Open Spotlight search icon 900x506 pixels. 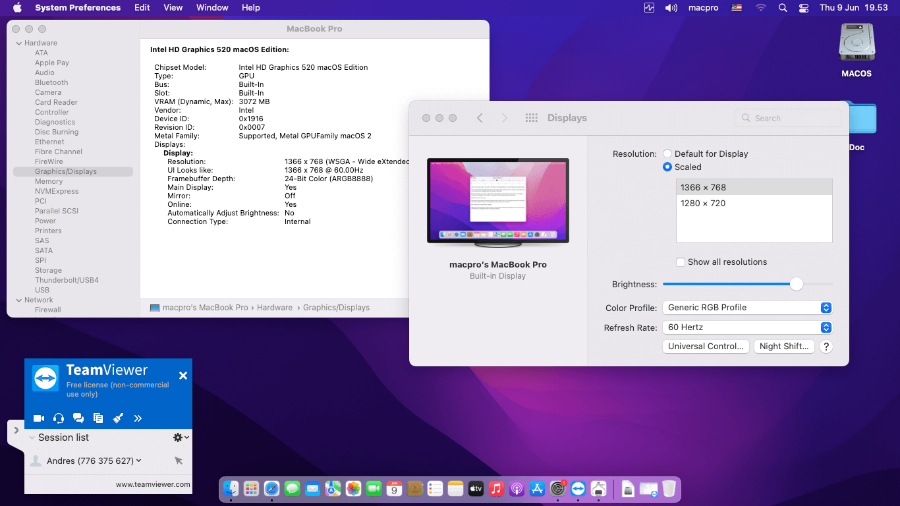point(783,8)
